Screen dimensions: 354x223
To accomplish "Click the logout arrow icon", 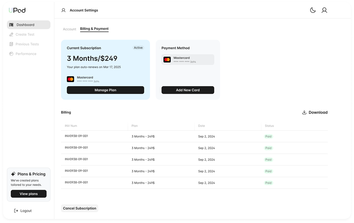I will click(16, 210).
